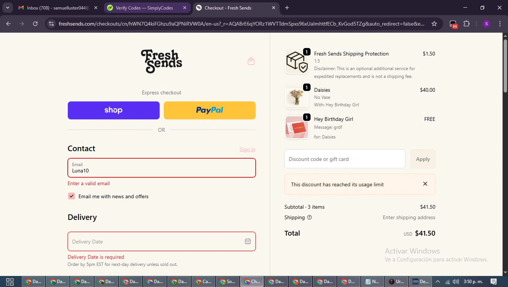The image size is (508, 287).
Task: Open the Fresh Sends Shipping Protection thumbnail
Action: [x=297, y=62]
